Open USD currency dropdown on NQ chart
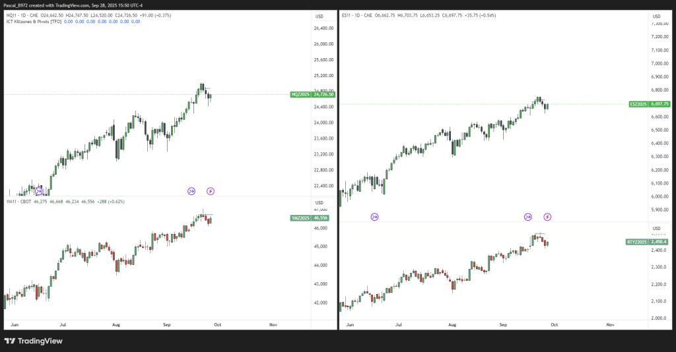676x352 pixels. pyautogui.click(x=320, y=16)
